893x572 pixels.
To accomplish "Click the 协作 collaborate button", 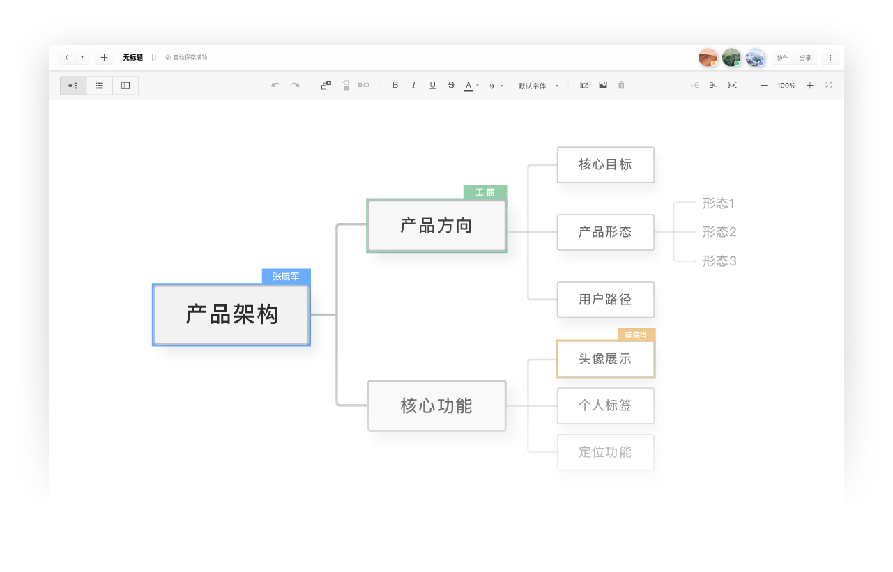I will 781,57.
